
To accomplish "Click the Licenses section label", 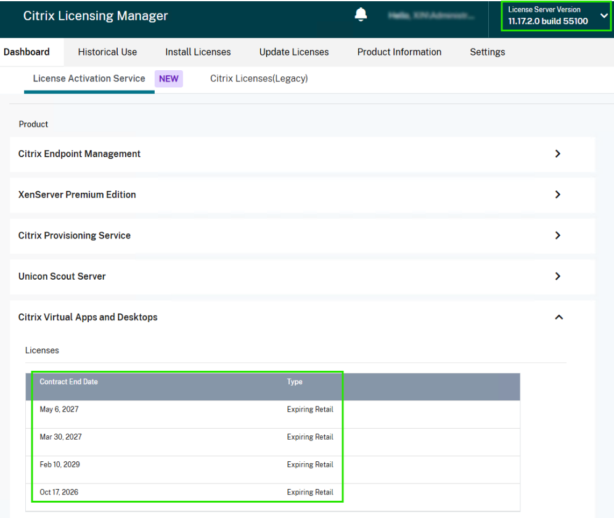I will pyautogui.click(x=42, y=350).
